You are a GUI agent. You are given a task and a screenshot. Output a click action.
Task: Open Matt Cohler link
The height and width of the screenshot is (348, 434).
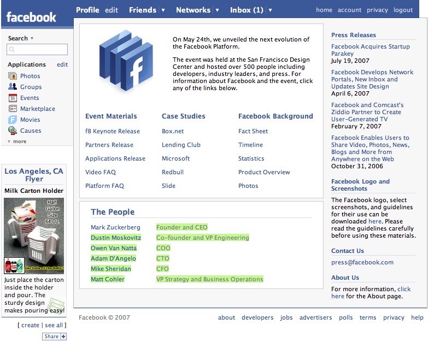[x=107, y=279]
